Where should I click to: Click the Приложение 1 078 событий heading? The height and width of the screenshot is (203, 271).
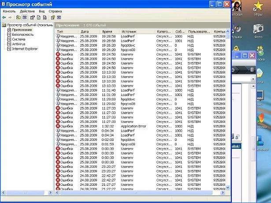pyautogui.click(x=81, y=25)
